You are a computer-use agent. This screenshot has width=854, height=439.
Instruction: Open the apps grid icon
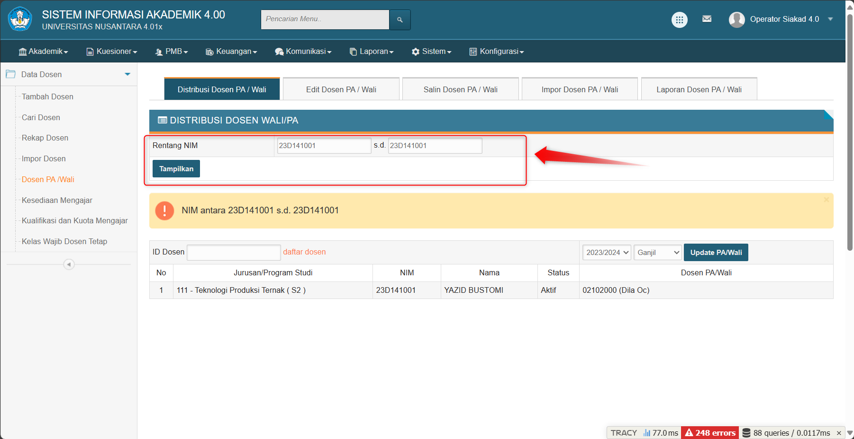coord(679,20)
